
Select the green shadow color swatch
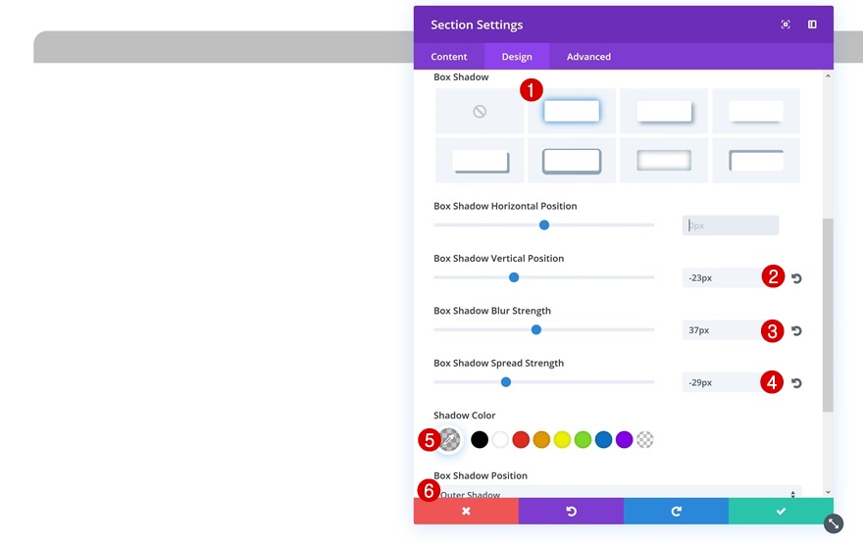click(x=583, y=439)
